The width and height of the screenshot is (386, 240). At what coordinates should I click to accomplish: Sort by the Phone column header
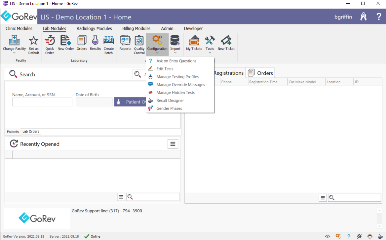234,82
